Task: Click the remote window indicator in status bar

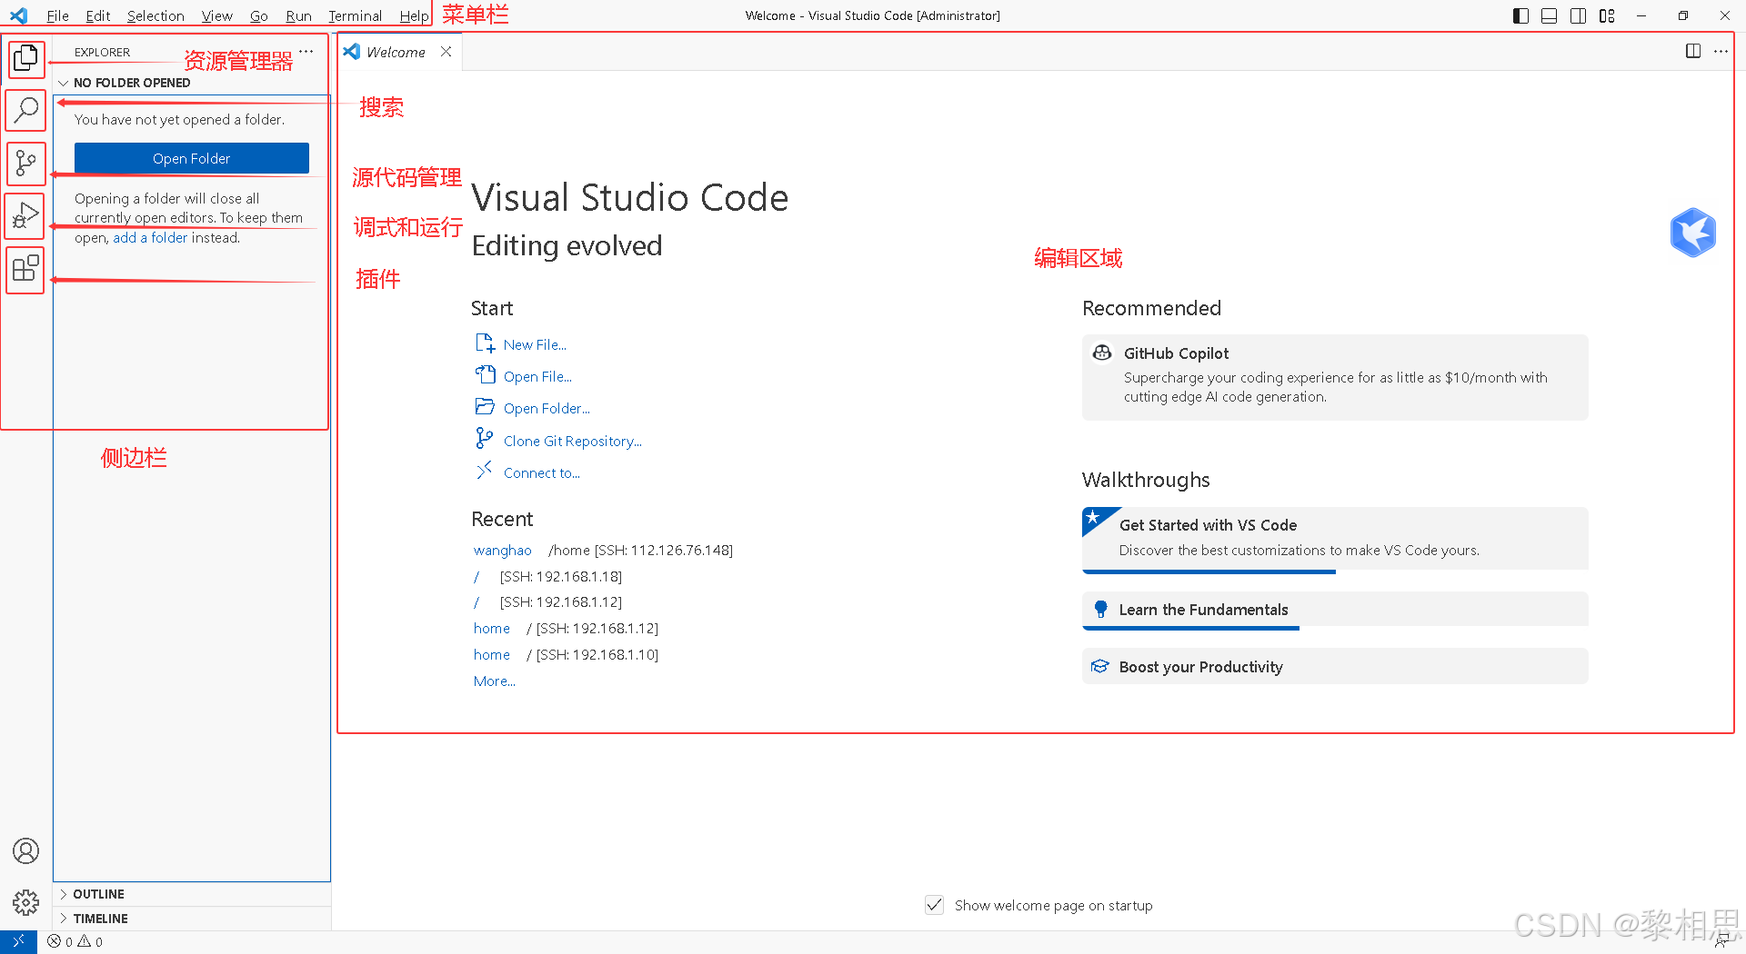Action: pos(18,942)
